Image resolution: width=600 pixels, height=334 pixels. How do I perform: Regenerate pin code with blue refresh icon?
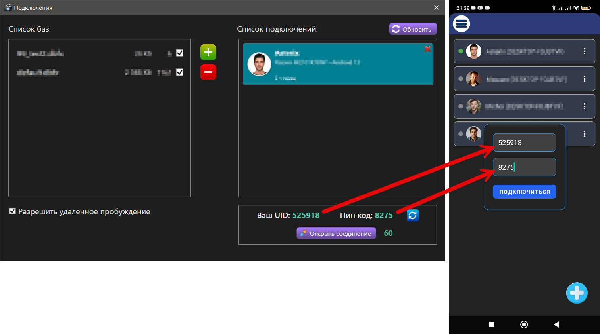coord(413,215)
